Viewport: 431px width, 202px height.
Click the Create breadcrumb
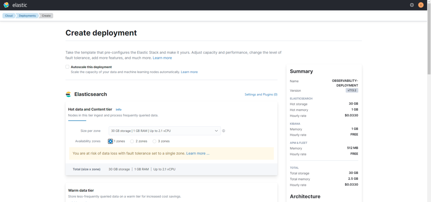pos(46,16)
